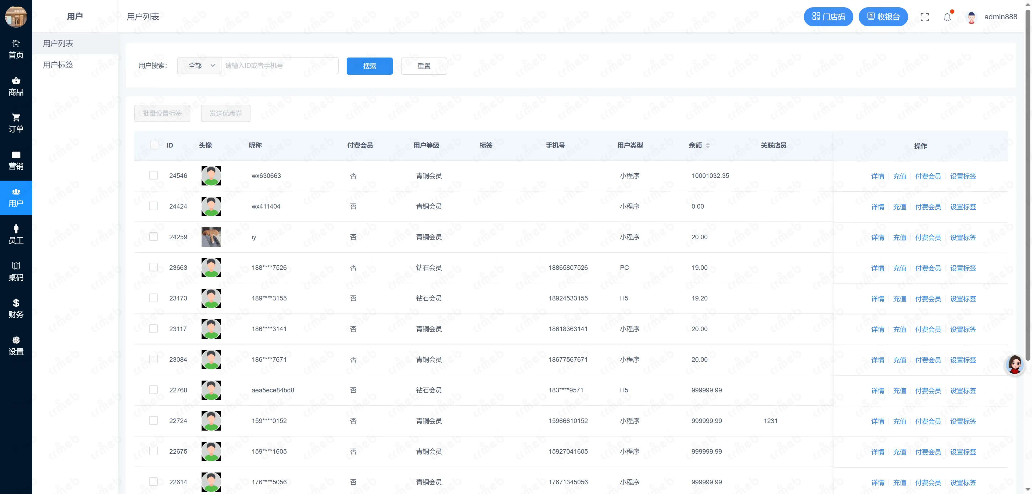Click 设置标签 for user 22614

coord(963,483)
